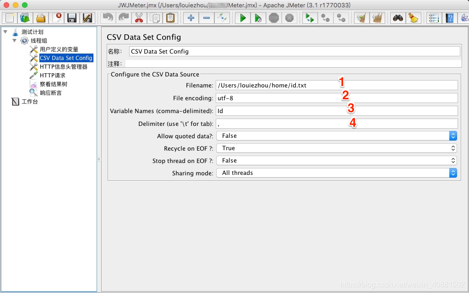Select CSV Data Set Config tree item
Viewport: 469px width, 293px height.
click(66, 58)
